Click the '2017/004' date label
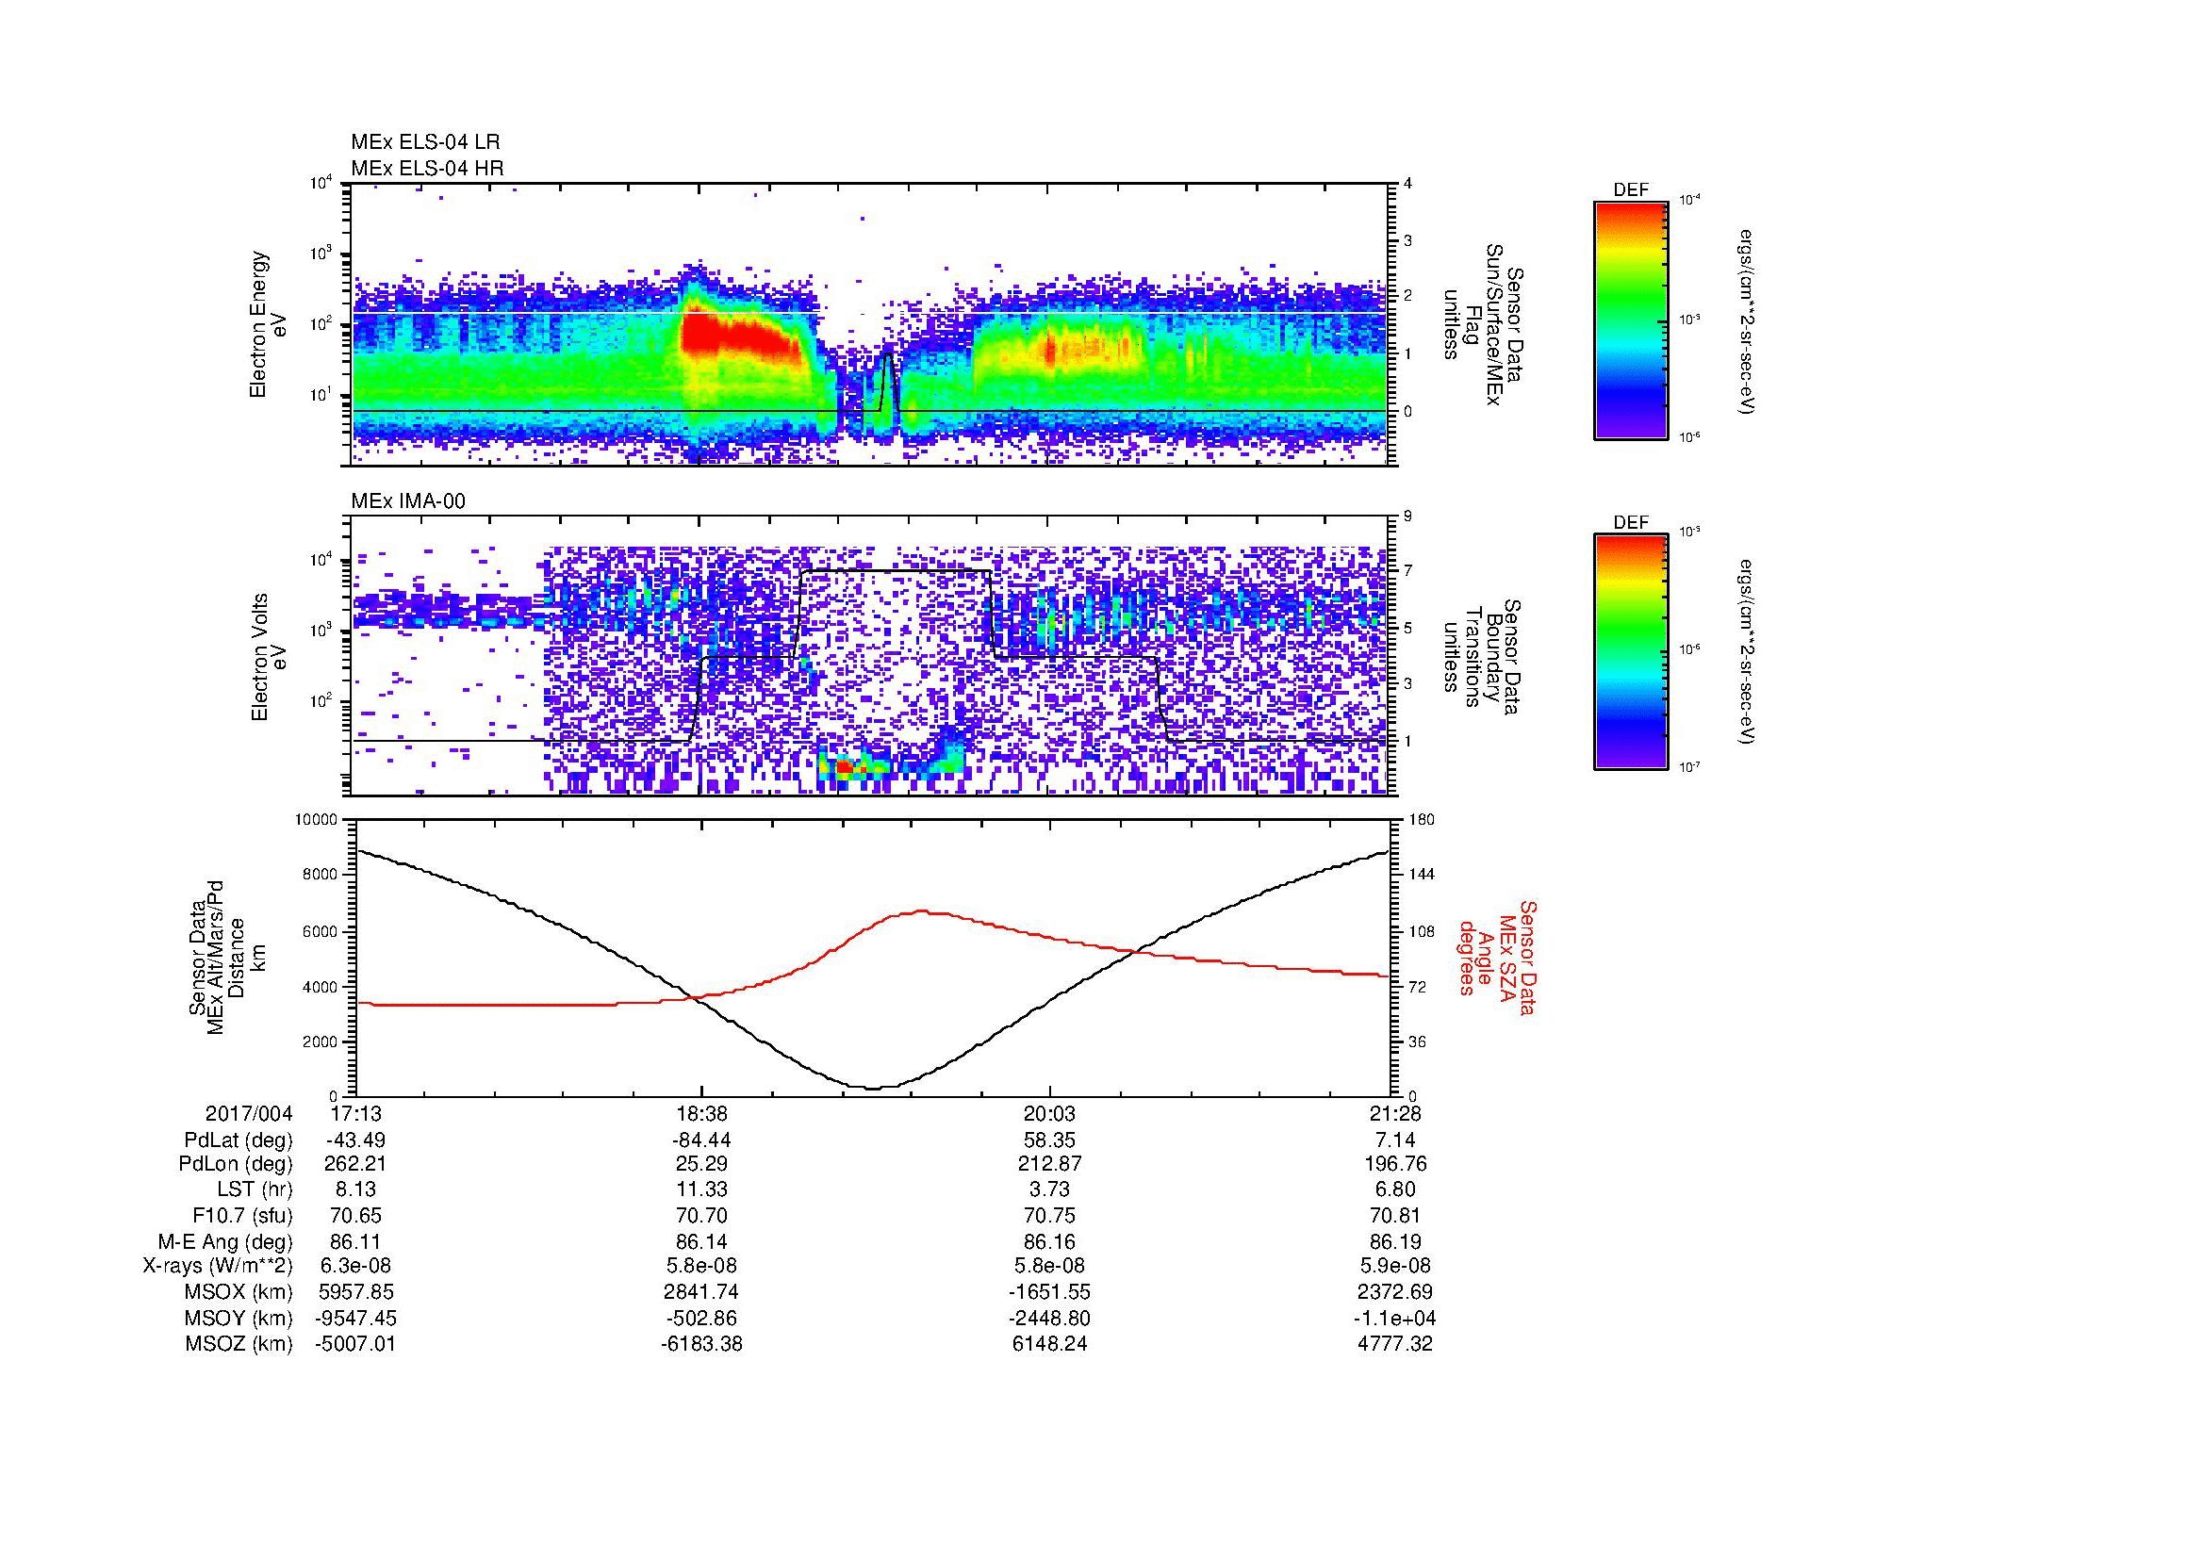The width and height of the screenshot is (2205, 1558). click(249, 1113)
